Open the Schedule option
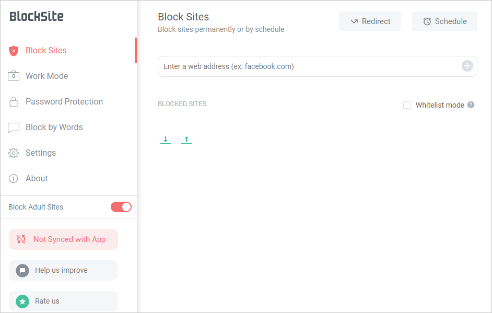Screen dimensions: 492x313 (x=444, y=21)
